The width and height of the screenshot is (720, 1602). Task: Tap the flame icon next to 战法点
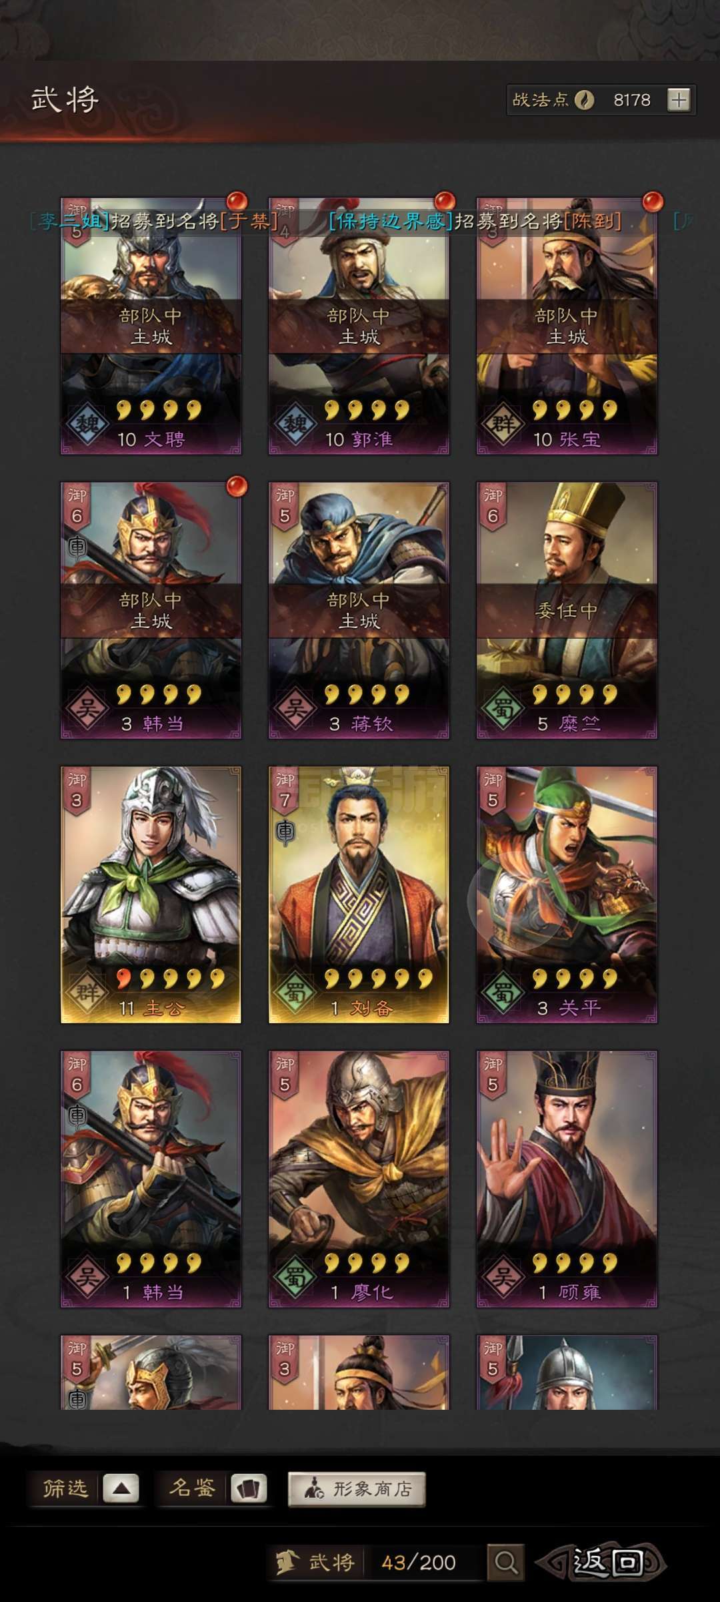click(x=585, y=100)
